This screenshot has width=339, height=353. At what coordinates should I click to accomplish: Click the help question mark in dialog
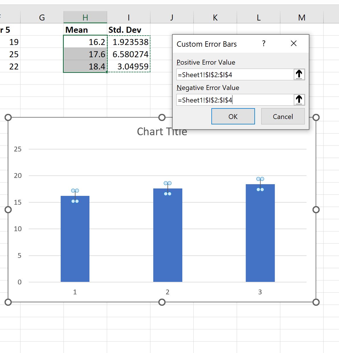click(264, 44)
